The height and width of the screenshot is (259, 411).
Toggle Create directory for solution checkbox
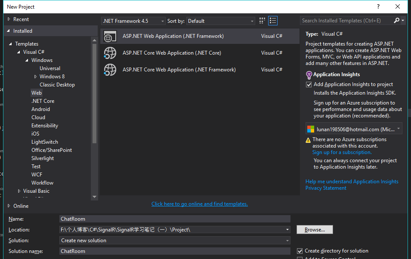click(x=300, y=251)
